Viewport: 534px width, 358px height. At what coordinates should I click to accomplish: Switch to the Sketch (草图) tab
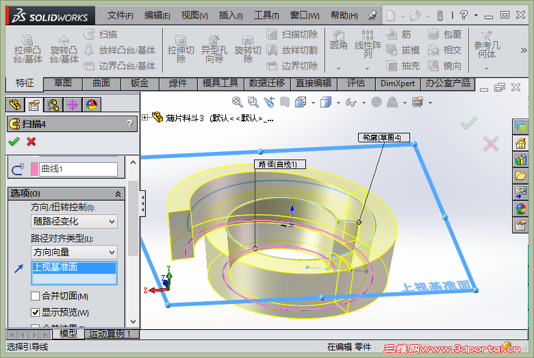63,83
